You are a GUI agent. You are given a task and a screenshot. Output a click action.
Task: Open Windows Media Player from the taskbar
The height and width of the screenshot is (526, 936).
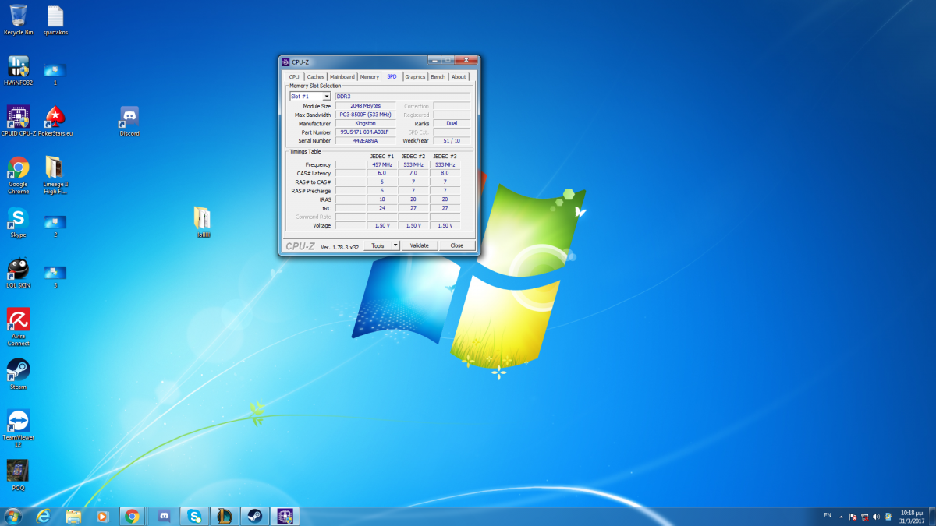102,516
